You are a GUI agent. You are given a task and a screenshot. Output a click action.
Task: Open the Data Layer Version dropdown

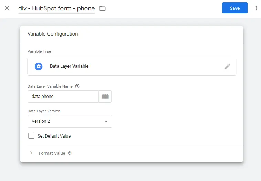coord(70,121)
